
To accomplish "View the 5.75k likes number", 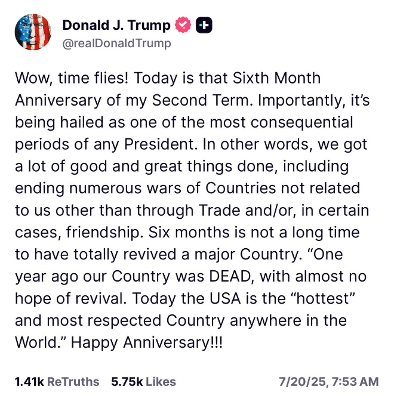I will [x=127, y=382].
